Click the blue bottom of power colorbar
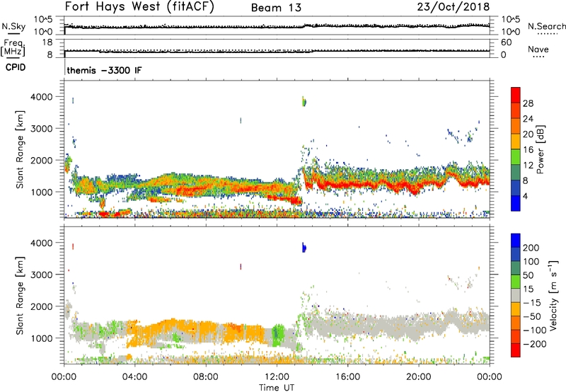The width and height of the screenshot is (566, 392). 516,203
